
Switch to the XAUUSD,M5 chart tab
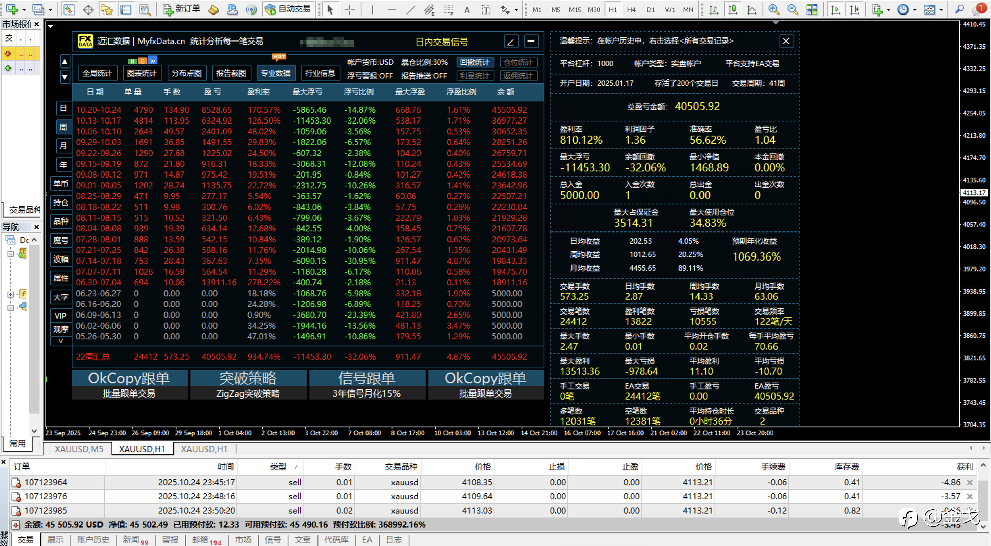click(79, 449)
